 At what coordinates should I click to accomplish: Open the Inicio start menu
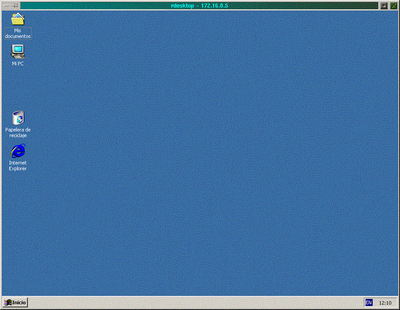[x=15, y=303]
